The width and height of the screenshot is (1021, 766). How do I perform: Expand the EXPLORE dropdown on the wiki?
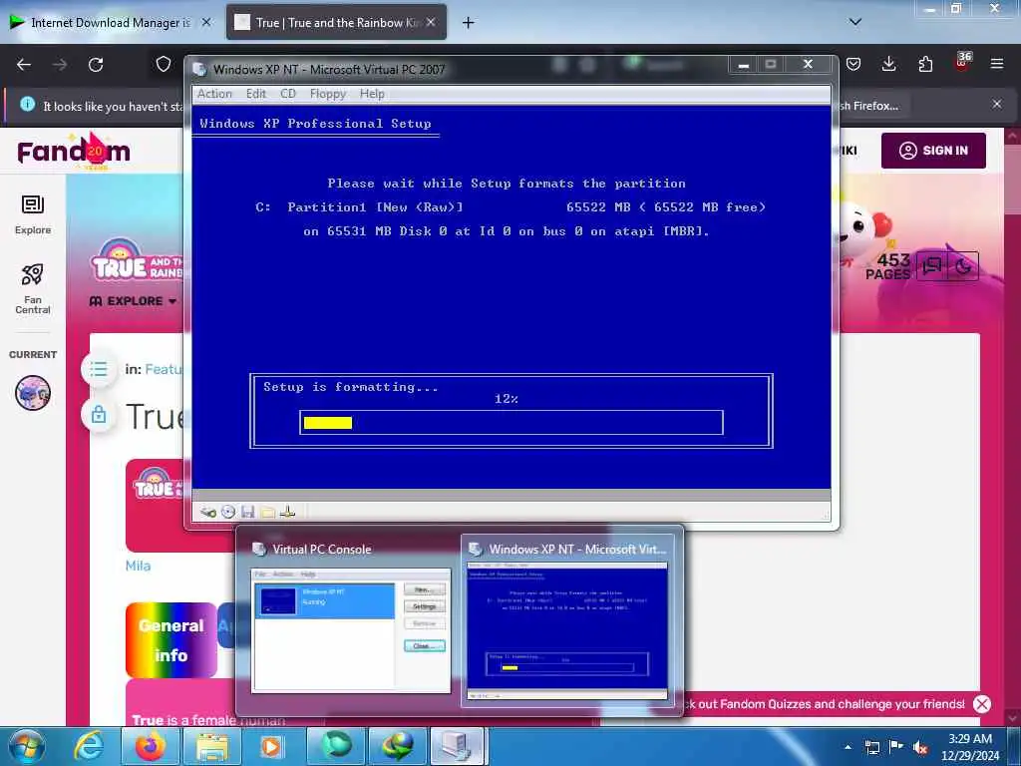133,301
